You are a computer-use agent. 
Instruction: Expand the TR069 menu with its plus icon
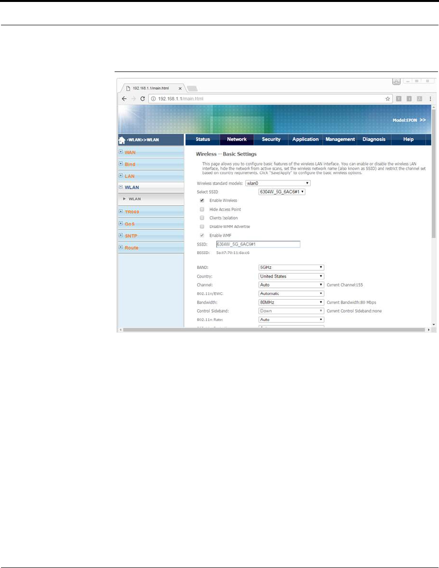[121, 212]
